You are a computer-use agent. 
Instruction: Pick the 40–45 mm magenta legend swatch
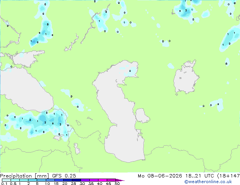coord(103,180)
